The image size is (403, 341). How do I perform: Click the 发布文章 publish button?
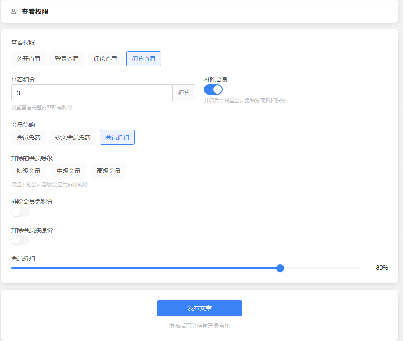pos(200,308)
